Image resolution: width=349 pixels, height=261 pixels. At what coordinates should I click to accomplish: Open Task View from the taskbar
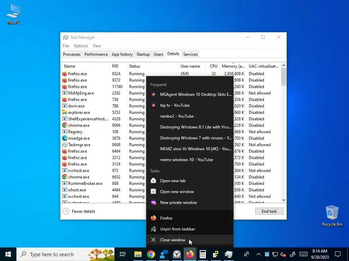coord(123,254)
